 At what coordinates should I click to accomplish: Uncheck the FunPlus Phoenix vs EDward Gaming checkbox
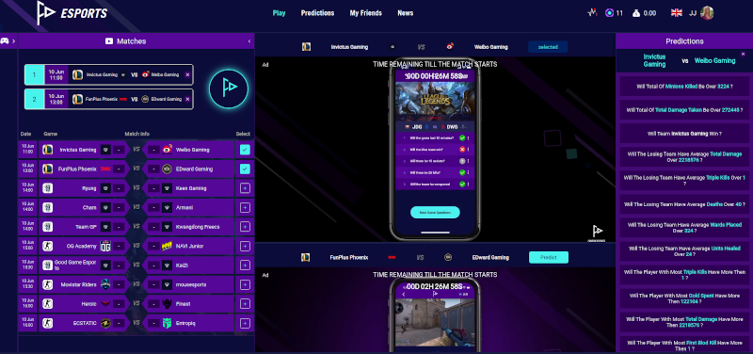(x=245, y=169)
